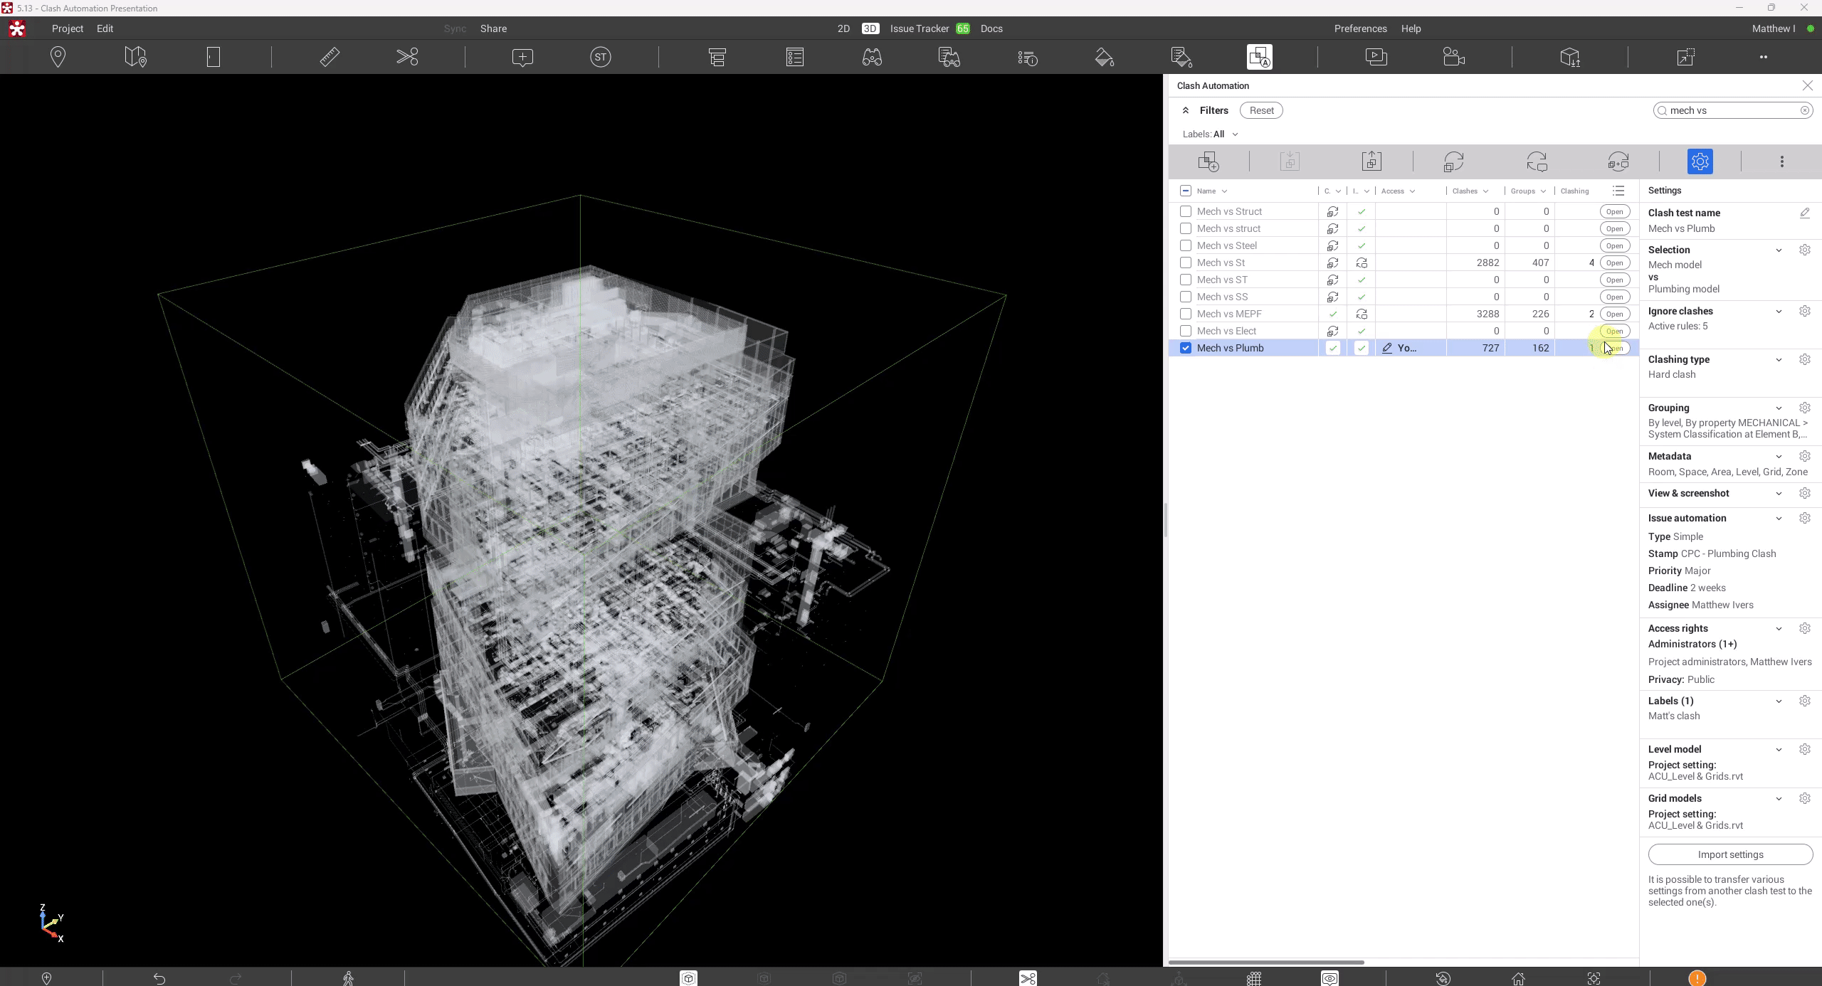Open Selection settings gear
The height and width of the screenshot is (986, 1822).
click(1805, 250)
